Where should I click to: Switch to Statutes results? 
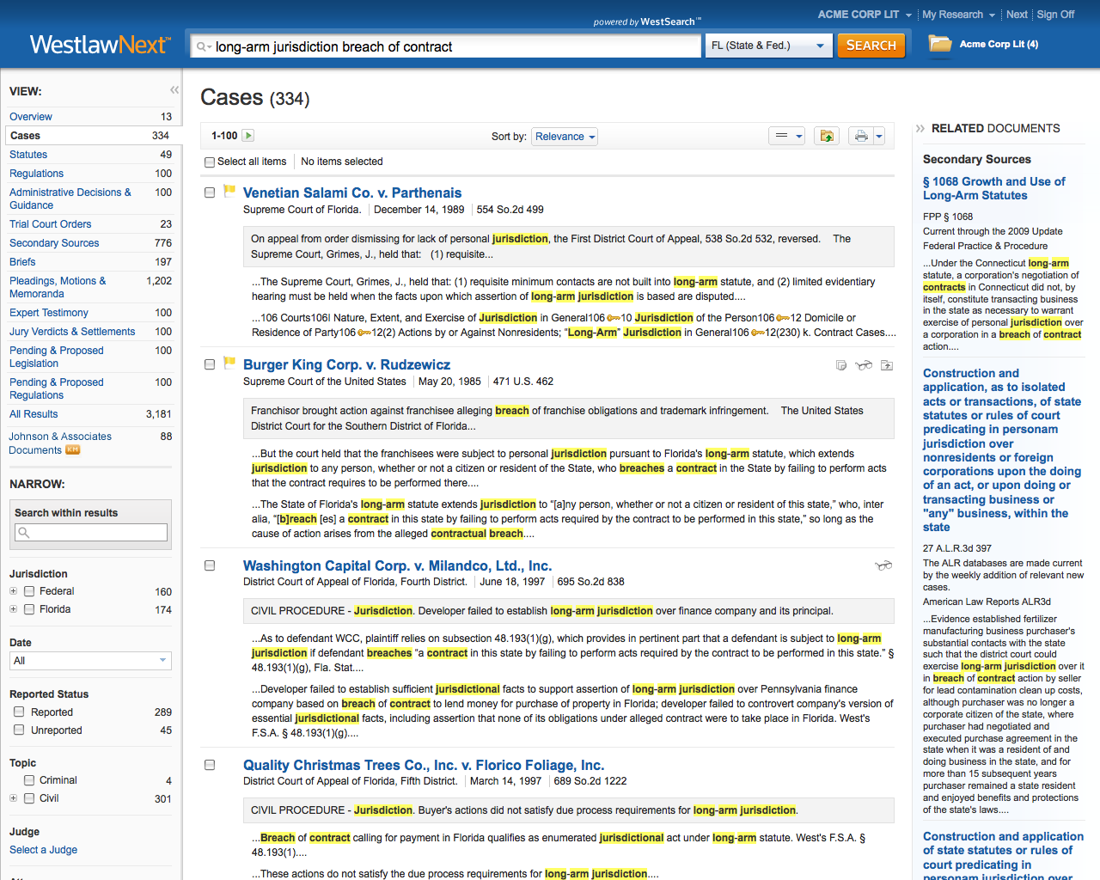tap(28, 155)
